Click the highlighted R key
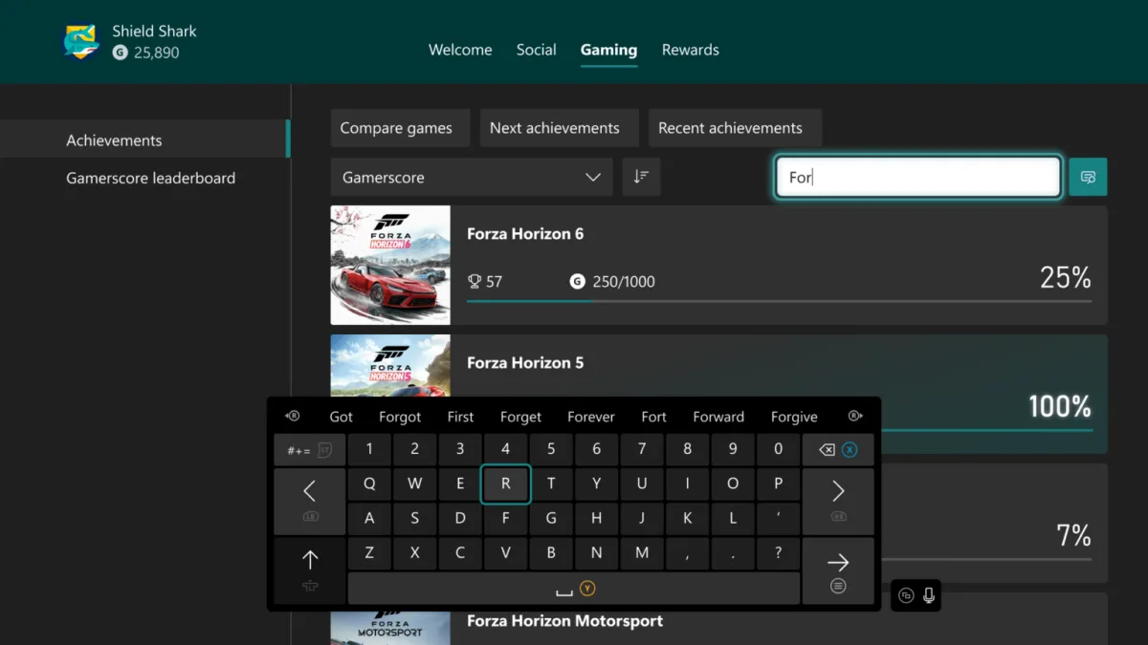This screenshot has height=645, width=1148. point(505,484)
